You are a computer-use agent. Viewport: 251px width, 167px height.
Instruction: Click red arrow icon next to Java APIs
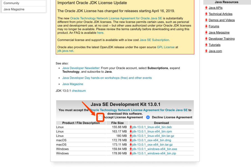[x=206, y=8]
